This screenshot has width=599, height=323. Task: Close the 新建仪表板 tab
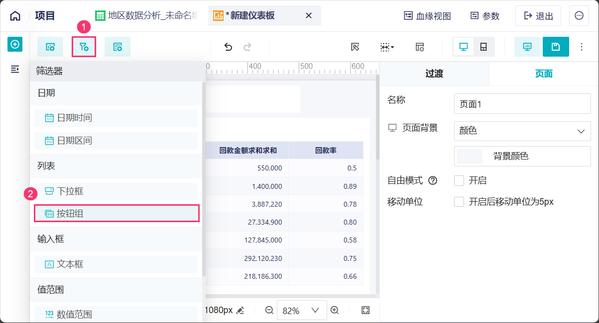[309, 16]
